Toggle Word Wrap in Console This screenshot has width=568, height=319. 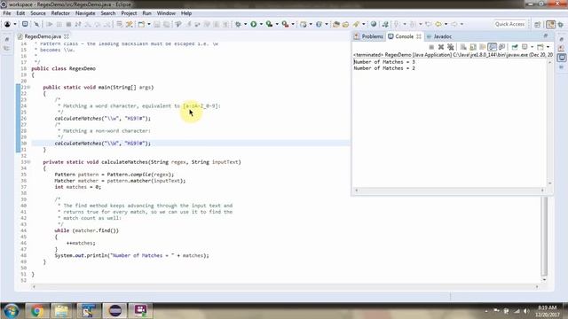click(x=483, y=47)
